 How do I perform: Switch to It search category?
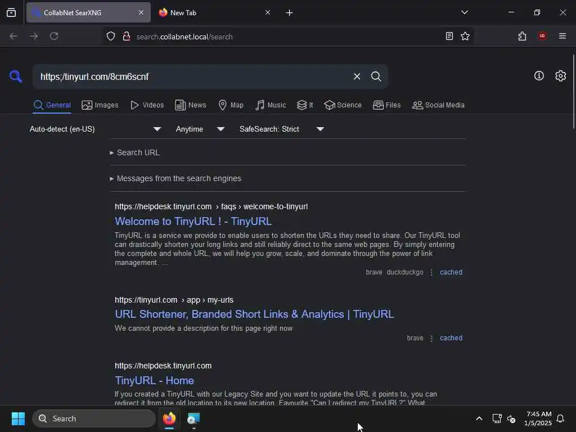coord(305,105)
